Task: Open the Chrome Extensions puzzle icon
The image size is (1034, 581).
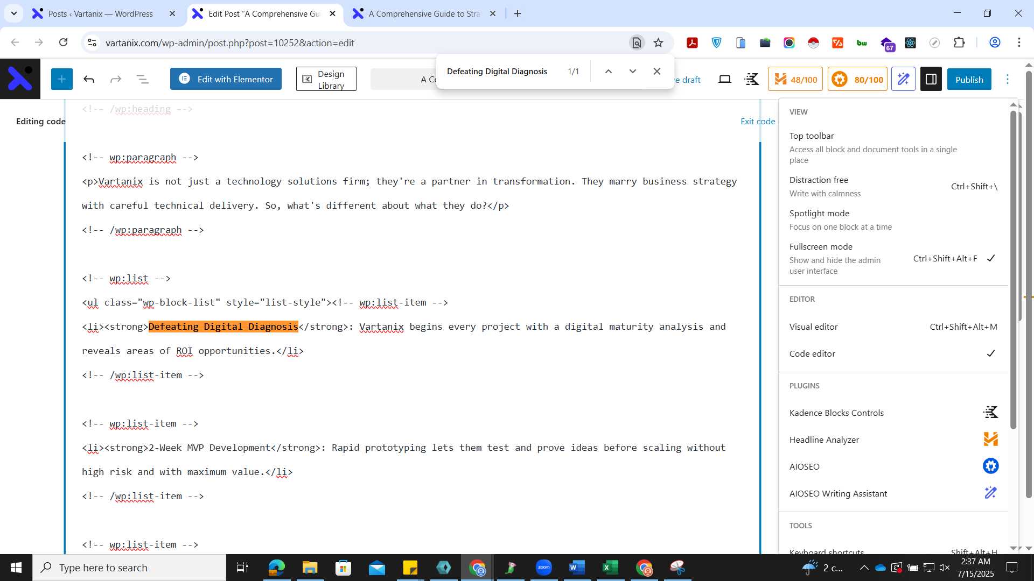Action: pos(959,42)
